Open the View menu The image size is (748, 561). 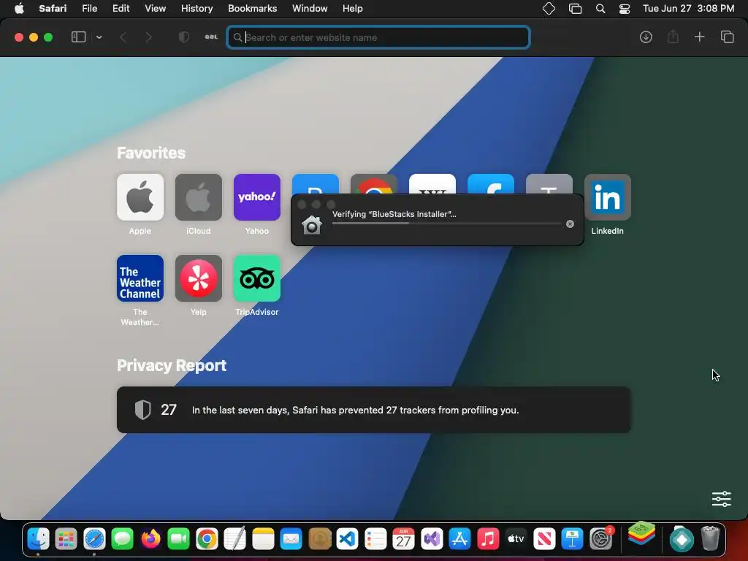(155, 9)
